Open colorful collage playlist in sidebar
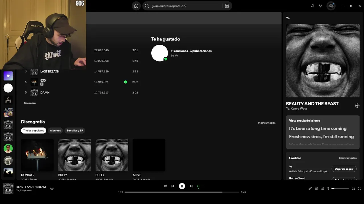Image resolution: width=364 pixels, height=204 pixels. point(8,112)
